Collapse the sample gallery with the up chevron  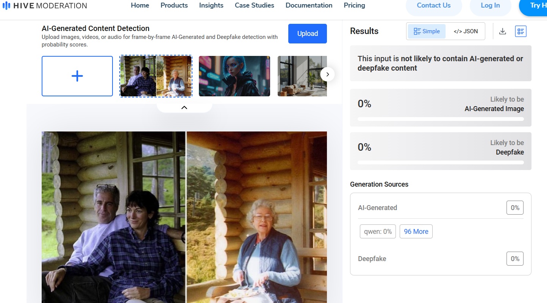point(184,108)
